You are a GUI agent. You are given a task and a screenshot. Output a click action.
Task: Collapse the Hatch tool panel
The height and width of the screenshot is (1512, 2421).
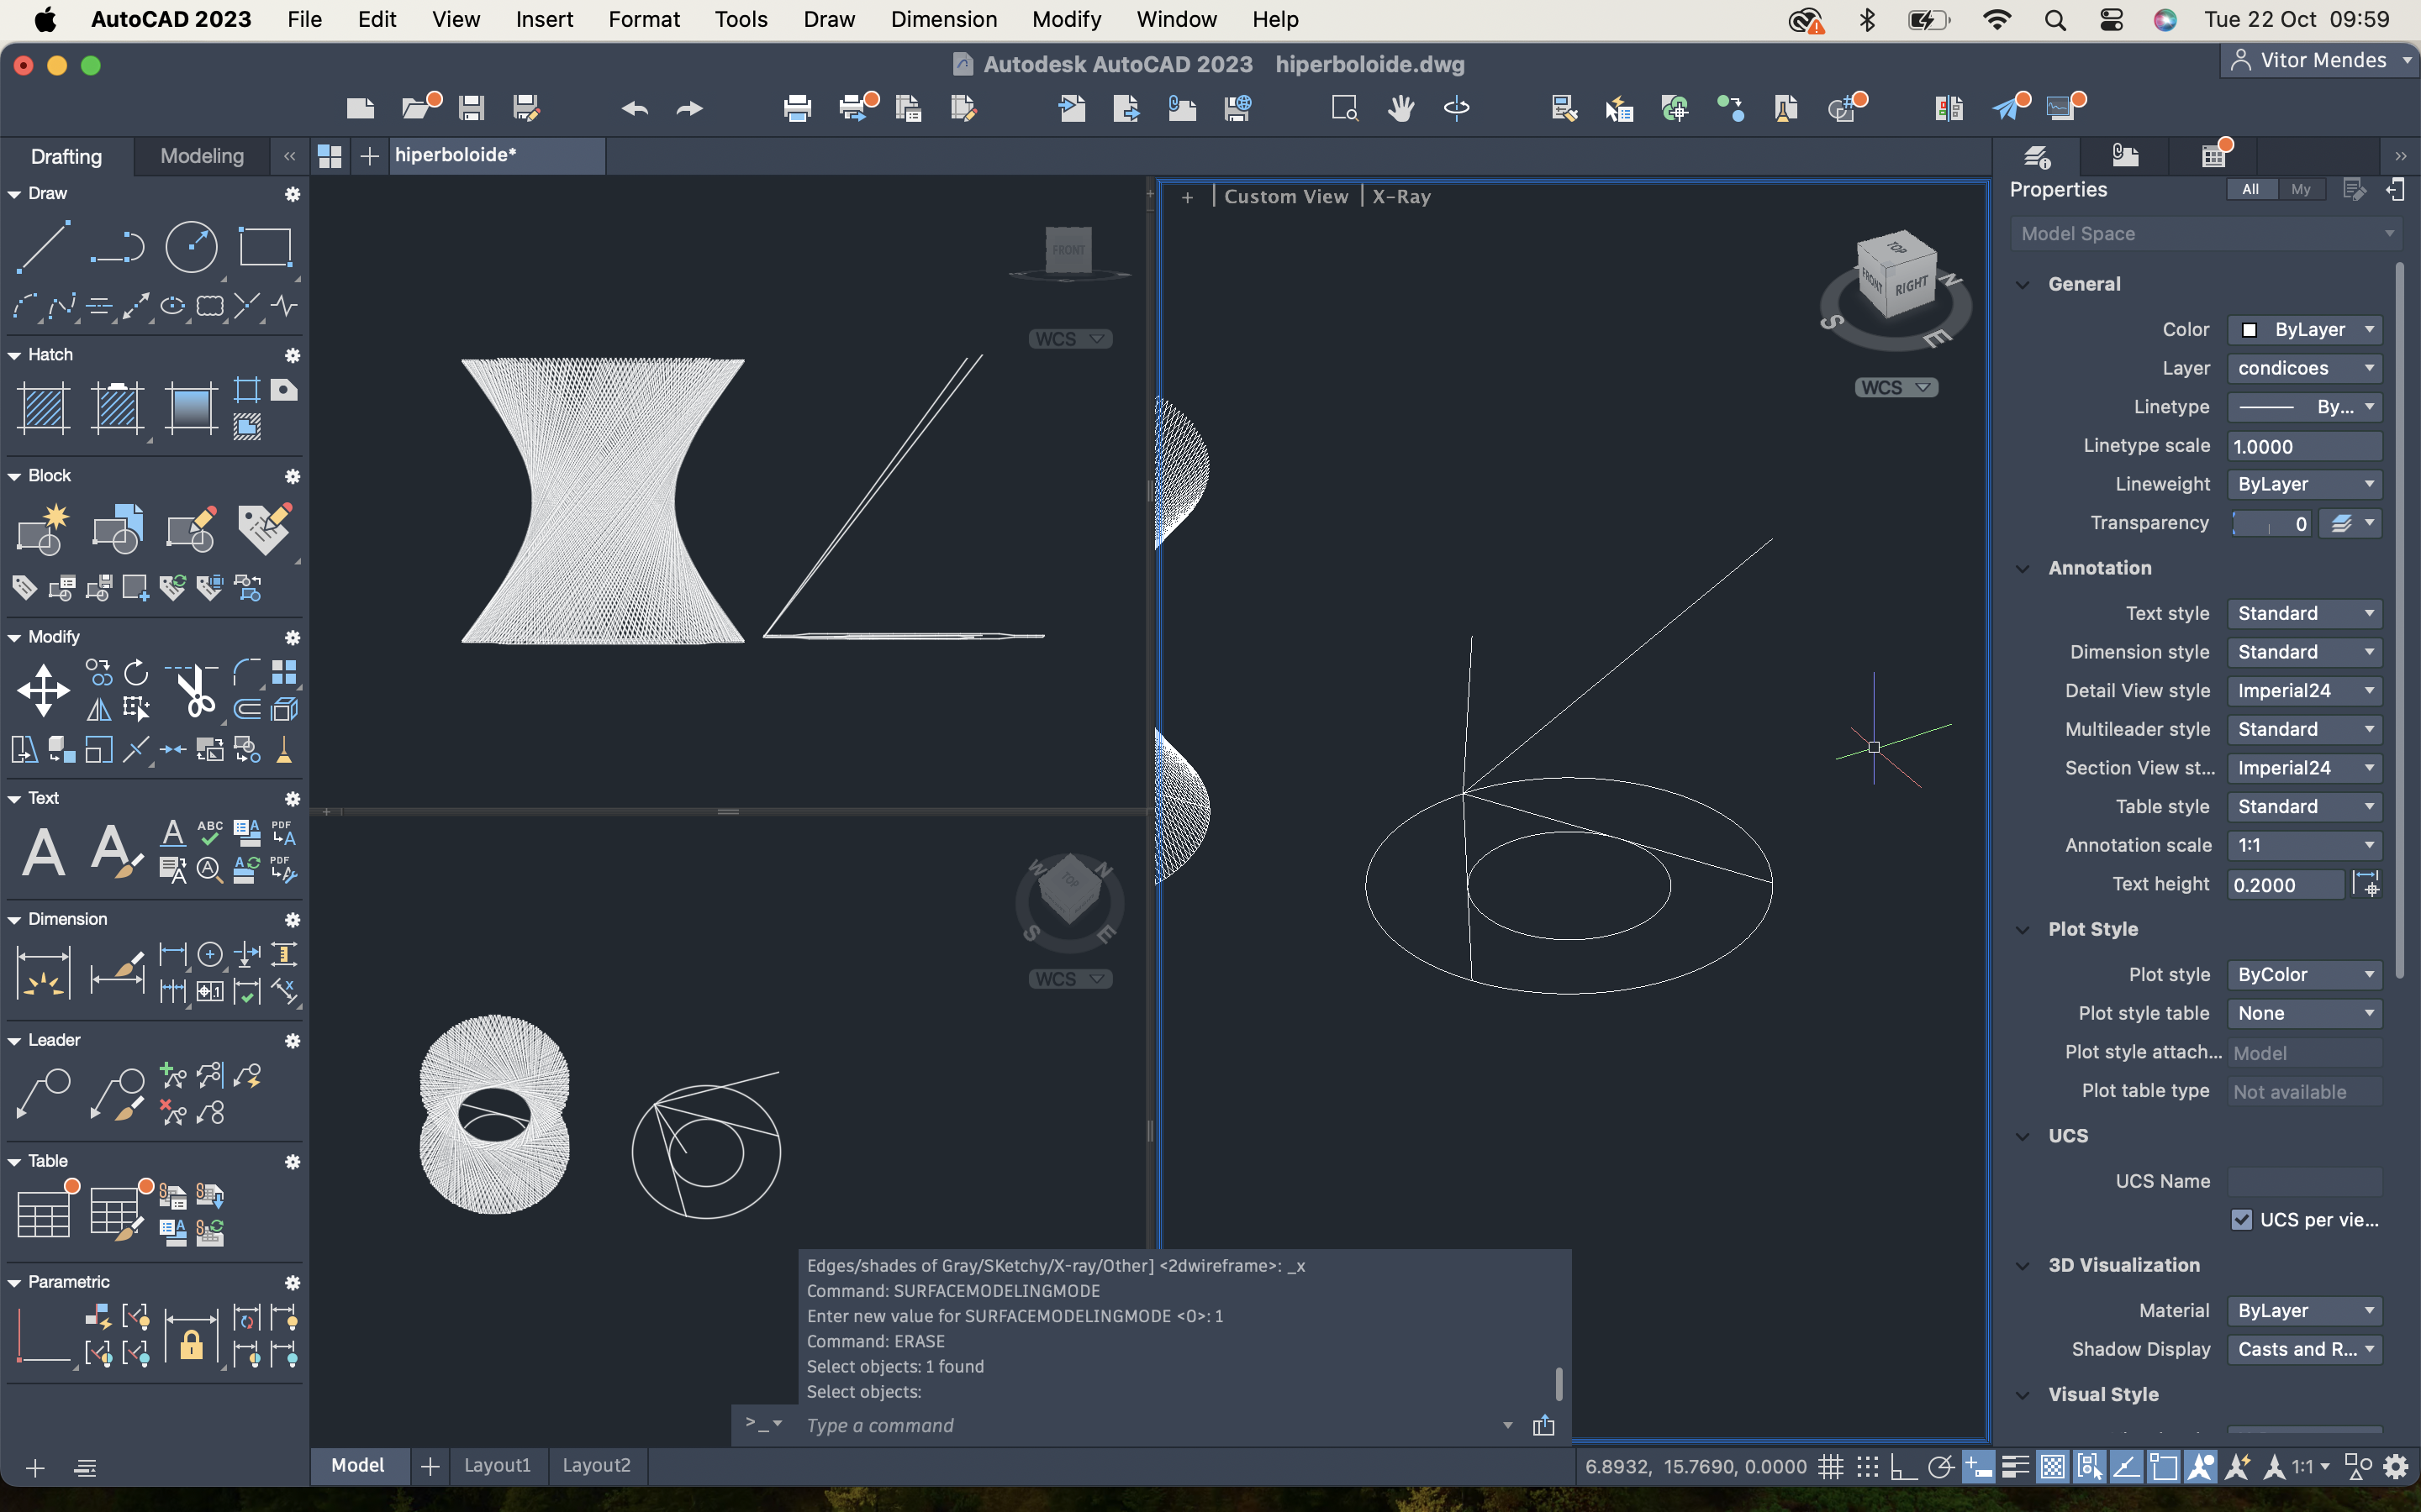pyautogui.click(x=14, y=355)
